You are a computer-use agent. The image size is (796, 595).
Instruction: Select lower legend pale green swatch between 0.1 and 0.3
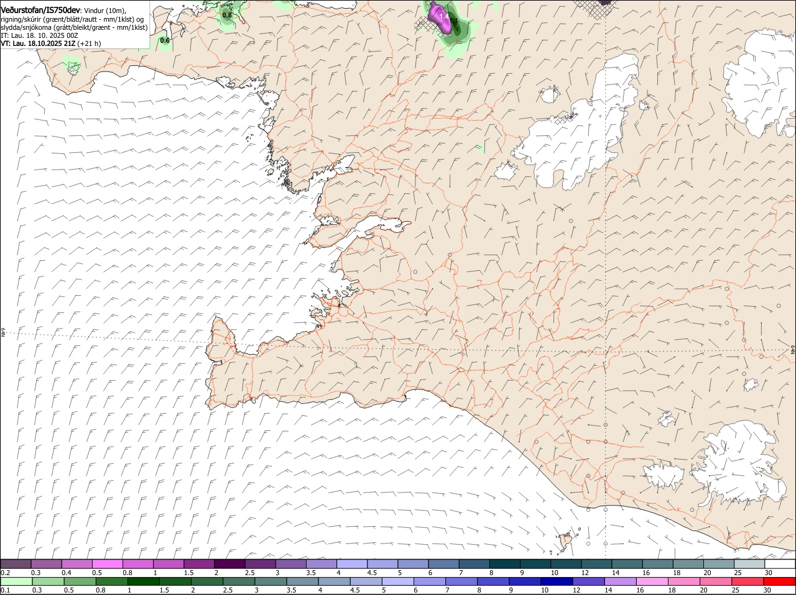[16, 581]
